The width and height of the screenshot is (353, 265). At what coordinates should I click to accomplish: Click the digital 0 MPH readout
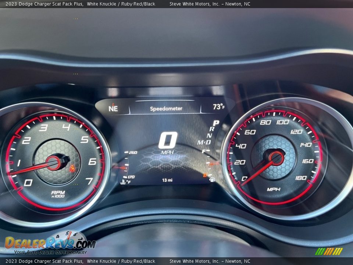pos(168,143)
